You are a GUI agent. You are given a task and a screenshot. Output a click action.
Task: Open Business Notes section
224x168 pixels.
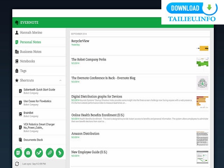39,52
